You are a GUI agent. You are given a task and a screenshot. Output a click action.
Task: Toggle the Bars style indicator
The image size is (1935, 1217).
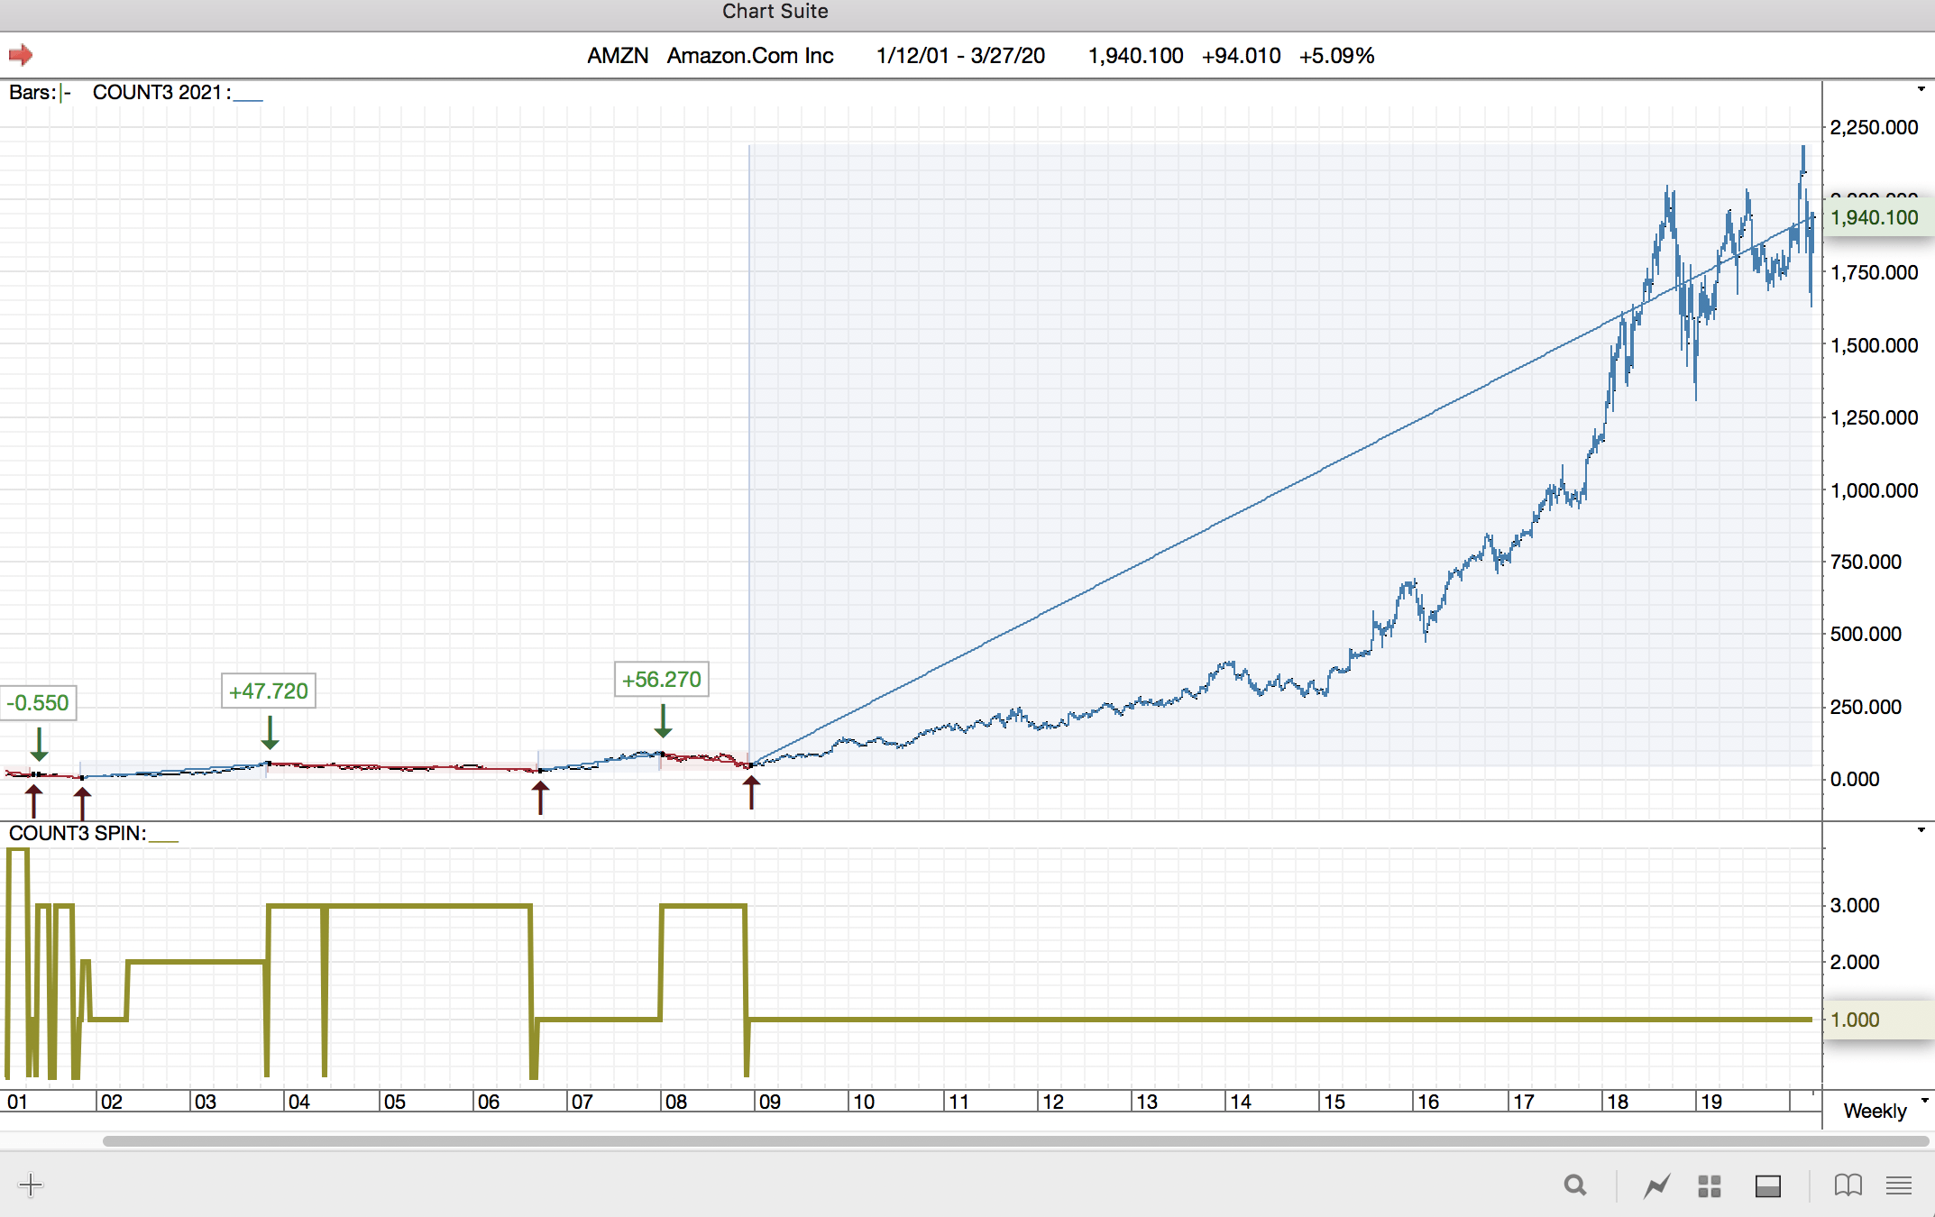[65, 93]
